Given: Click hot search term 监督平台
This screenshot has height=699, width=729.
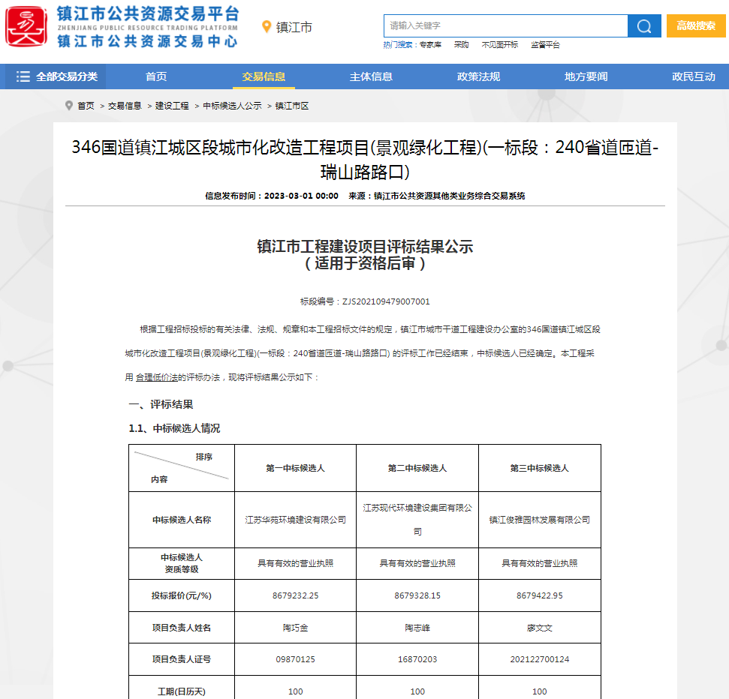Looking at the screenshot, I should [545, 45].
